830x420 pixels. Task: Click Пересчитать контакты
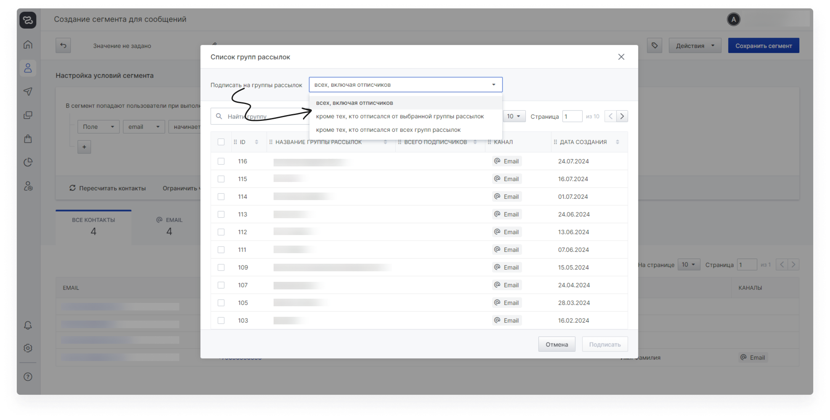click(108, 188)
